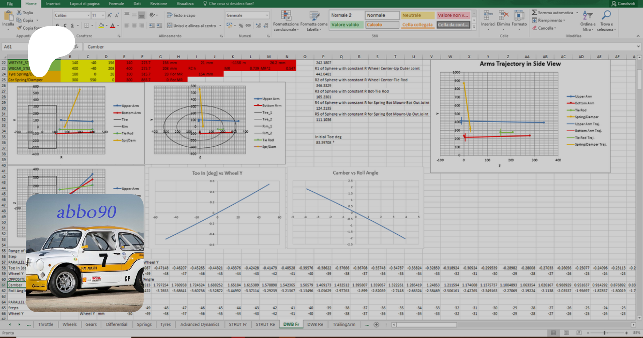Click the Taglia (cut) scissors icon
Image resolution: width=643 pixels, height=338 pixels.
pos(19,13)
